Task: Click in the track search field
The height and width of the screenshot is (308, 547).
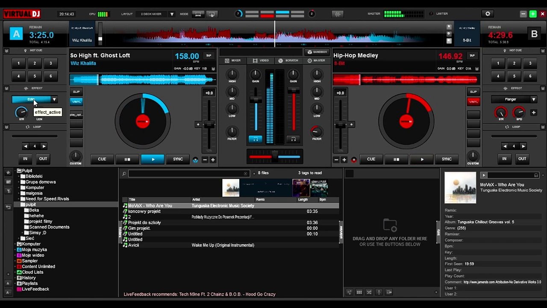Action: click(188, 173)
